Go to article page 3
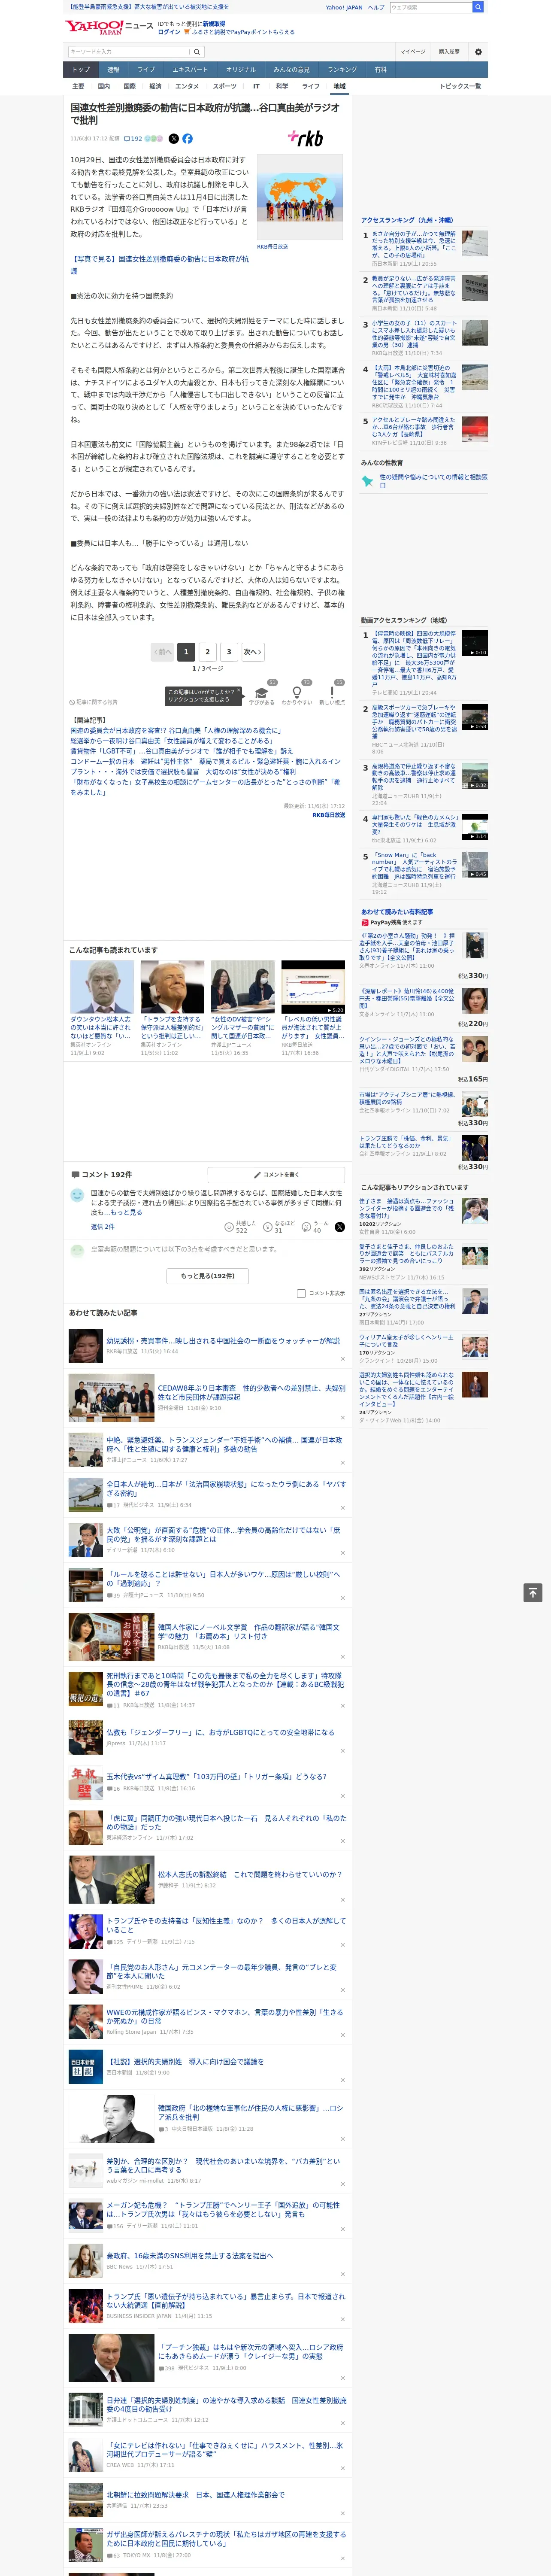The image size is (551, 2576). (x=229, y=652)
